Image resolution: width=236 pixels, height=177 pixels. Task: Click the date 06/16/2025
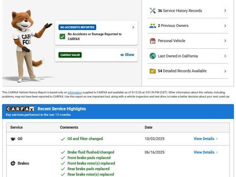(155, 152)
